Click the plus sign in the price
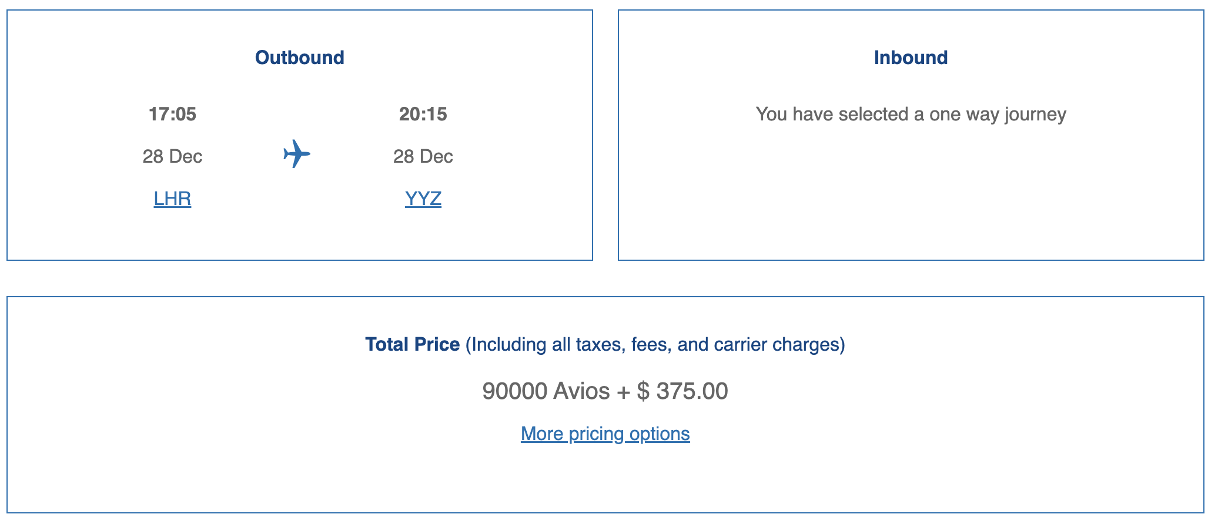1218x524 pixels. 623,391
